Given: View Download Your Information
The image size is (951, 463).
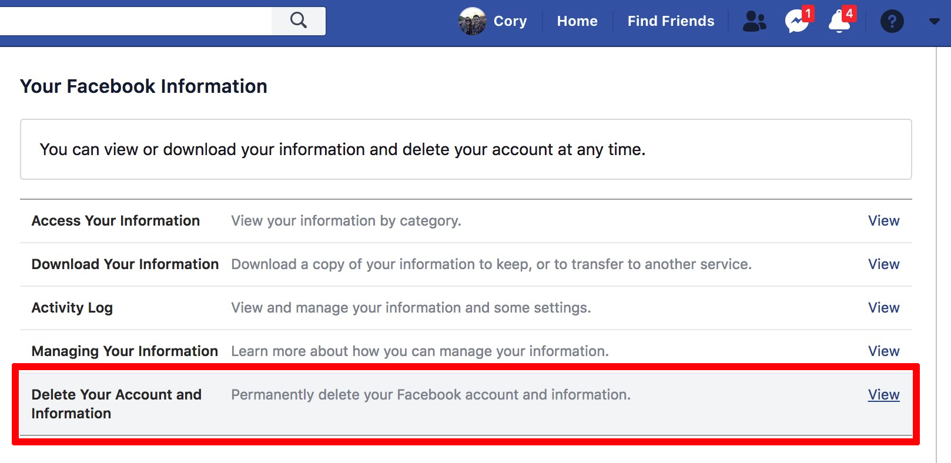Looking at the screenshot, I should coord(883,264).
